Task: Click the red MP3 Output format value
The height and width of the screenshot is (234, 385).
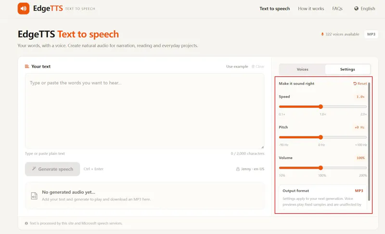Action: tap(359, 191)
